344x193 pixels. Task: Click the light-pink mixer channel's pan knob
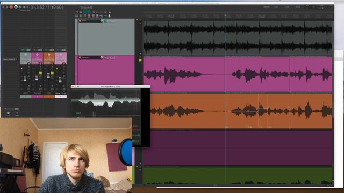click(x=61, y=55)
